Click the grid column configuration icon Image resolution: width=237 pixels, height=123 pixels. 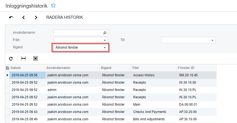coord(7,68)
